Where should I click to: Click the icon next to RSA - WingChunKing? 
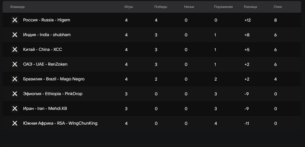click(15, 123)
